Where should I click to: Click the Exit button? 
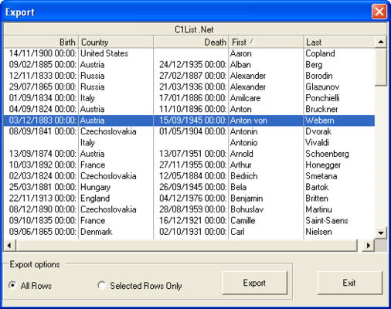click(x=349, y=283)
